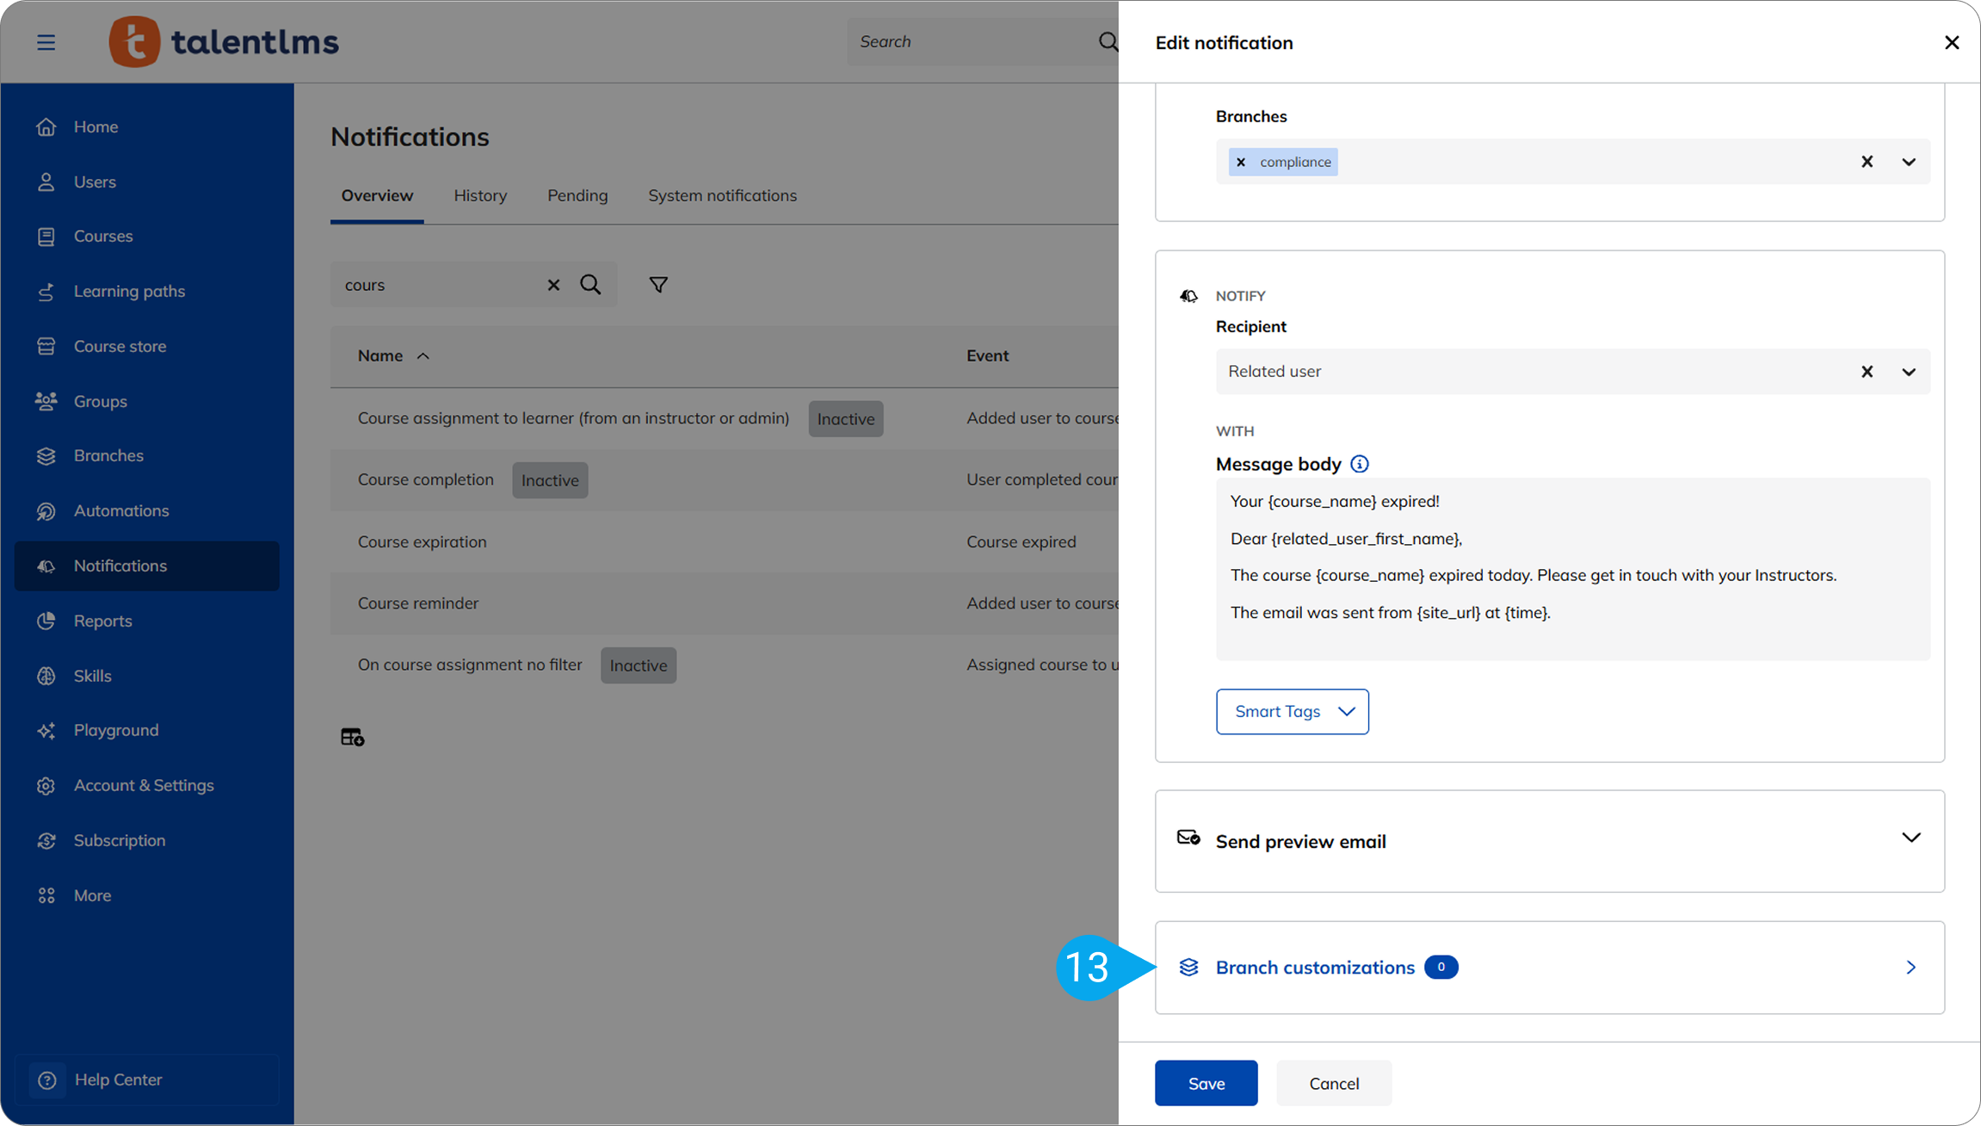Viewport: 1981px width, 1126px height.
Task: Open Automations in the sidebar
Action: (146, 510)
